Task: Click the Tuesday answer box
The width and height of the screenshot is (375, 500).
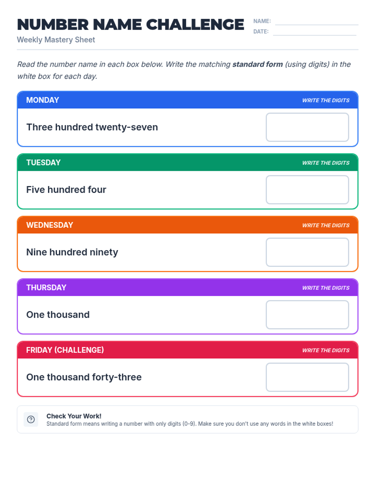Action: [x=307, y=190]
